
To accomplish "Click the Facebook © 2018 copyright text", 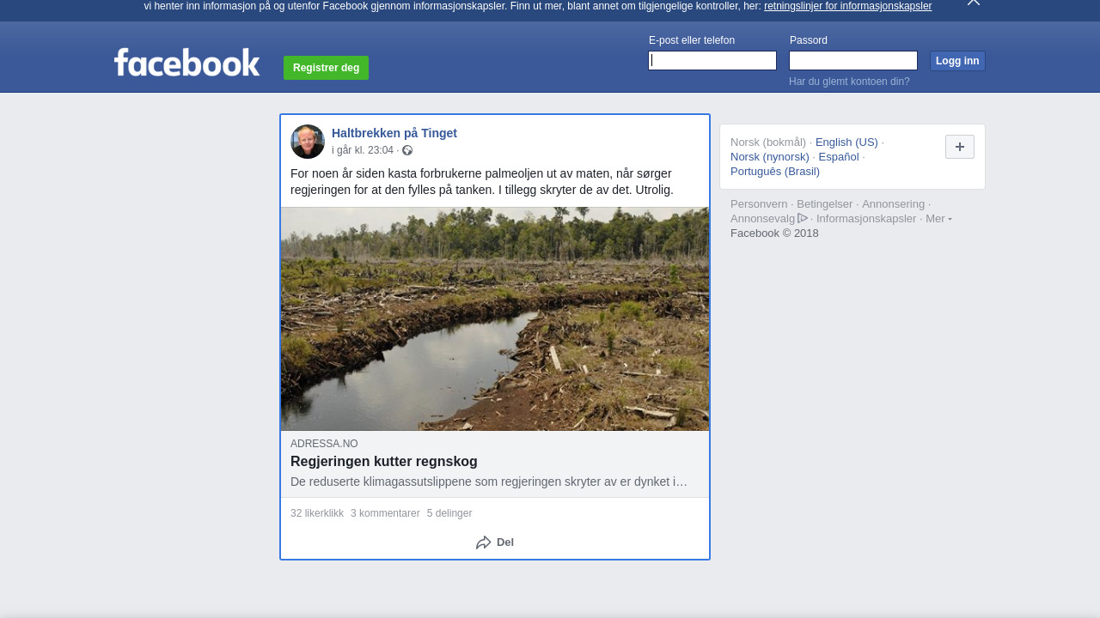I will [774, 233].
